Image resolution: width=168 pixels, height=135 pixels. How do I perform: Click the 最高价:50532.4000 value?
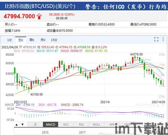101,25
